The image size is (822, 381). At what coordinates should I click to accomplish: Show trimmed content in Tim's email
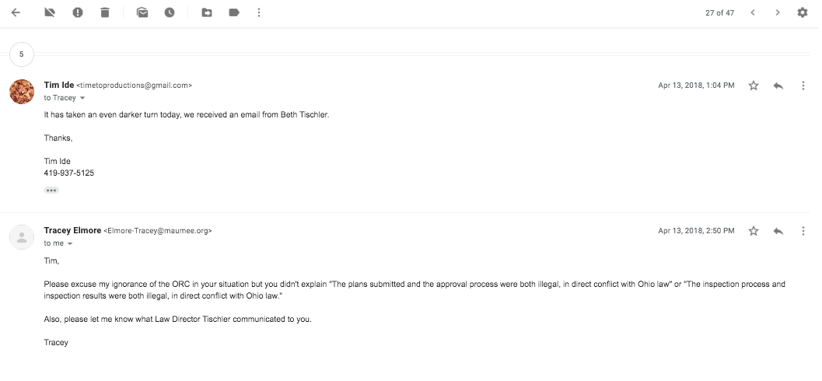pyautogui.click(x=51, y=190)
